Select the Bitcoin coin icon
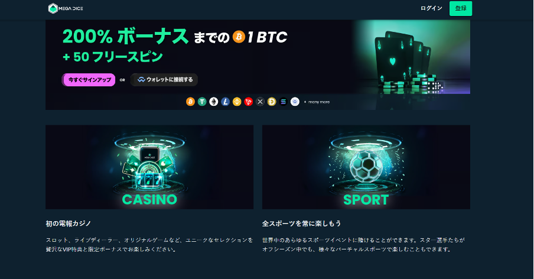Screen dimensions: 534x279 [190, 102]
